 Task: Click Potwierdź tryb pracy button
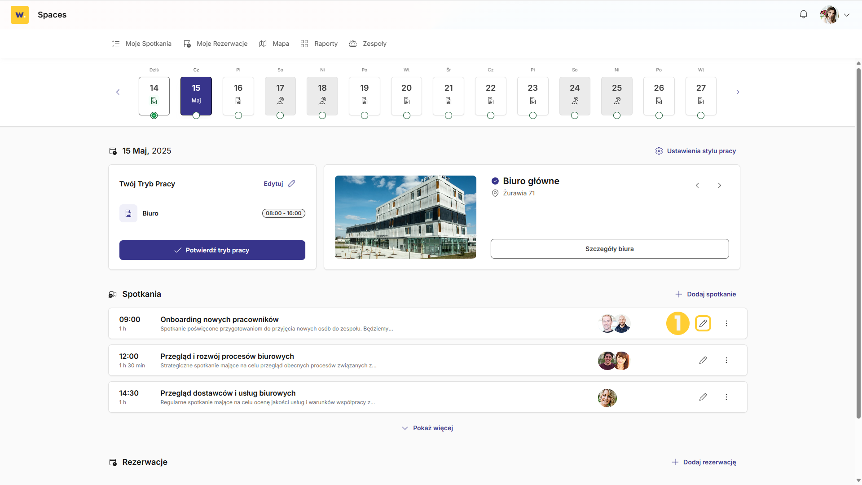tap(212, 250)
